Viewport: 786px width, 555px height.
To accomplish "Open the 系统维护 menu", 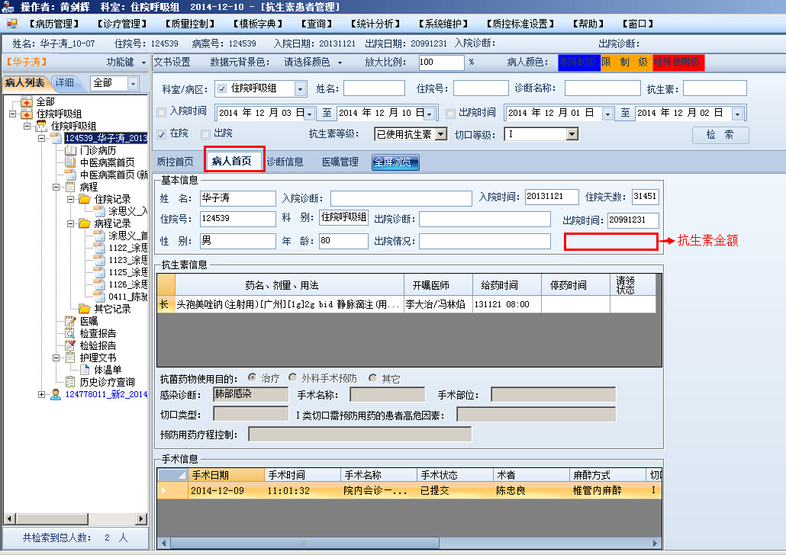I will tap(443, 24).
